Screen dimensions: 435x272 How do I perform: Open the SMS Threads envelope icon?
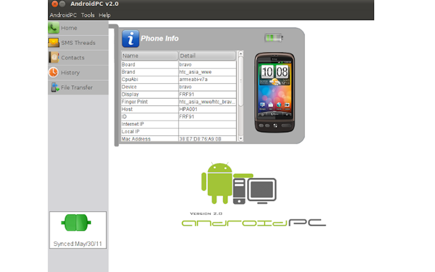tap(54, 42)
